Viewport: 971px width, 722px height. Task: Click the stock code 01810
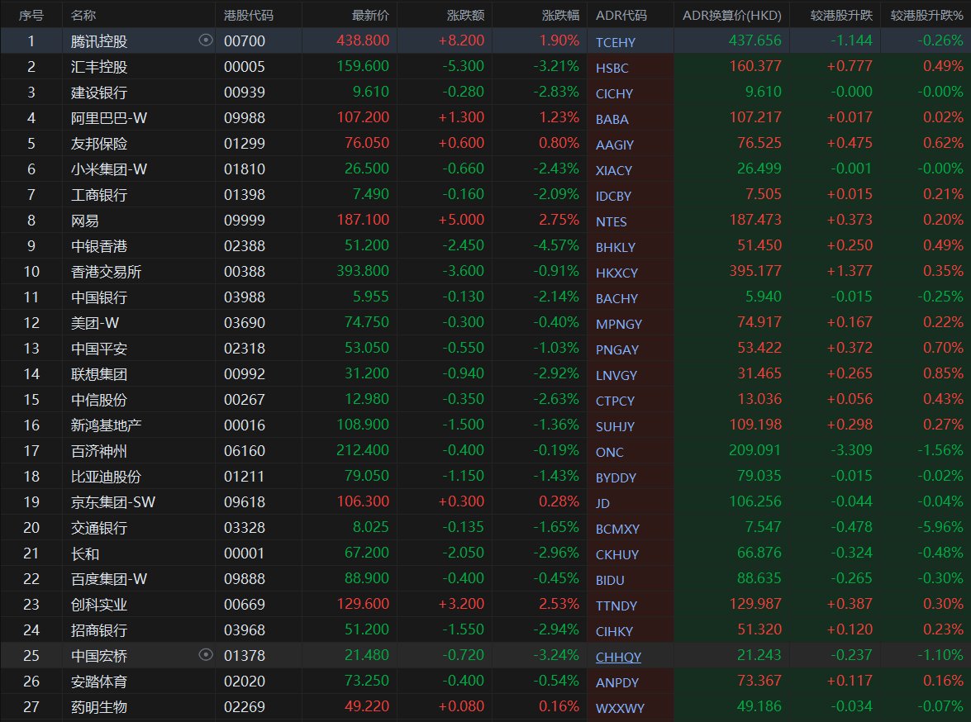pyautogui.click(x=245, y=169)
